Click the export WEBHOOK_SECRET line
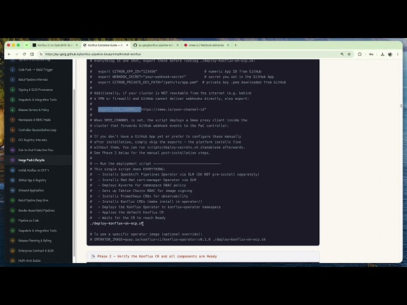 [x=142, y=77]
